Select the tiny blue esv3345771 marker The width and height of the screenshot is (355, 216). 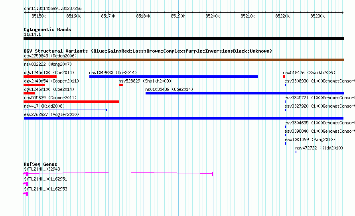[285, 102]
